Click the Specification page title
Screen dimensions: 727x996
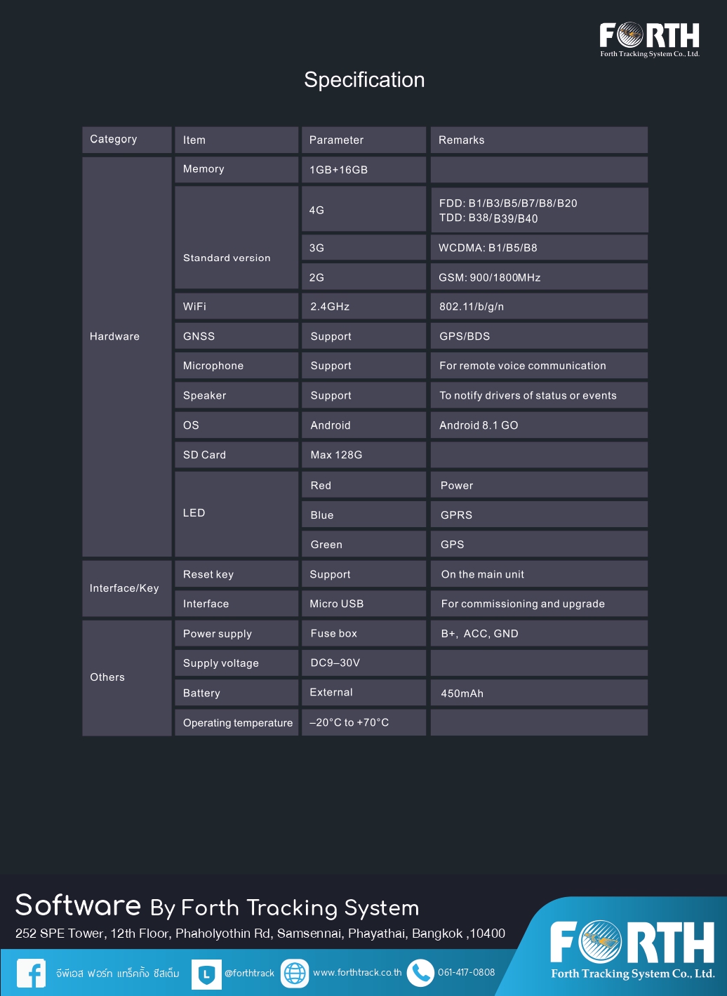click(x=364, y=80)
